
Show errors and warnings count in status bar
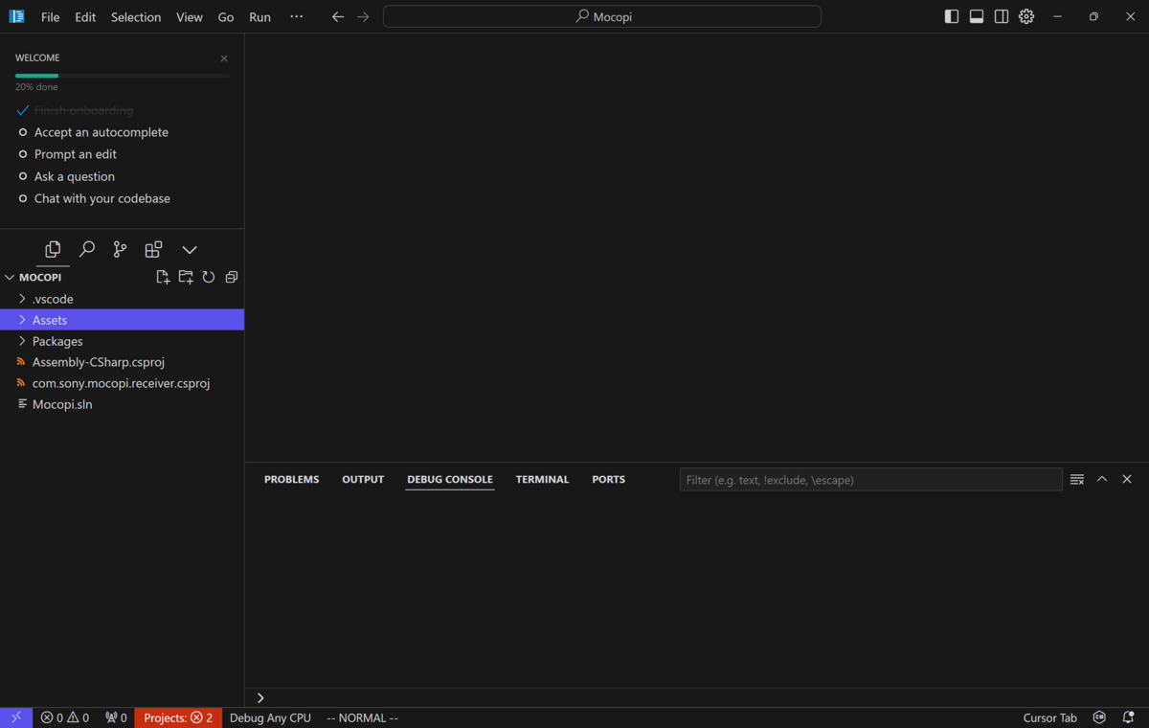(x=65, y=717)
